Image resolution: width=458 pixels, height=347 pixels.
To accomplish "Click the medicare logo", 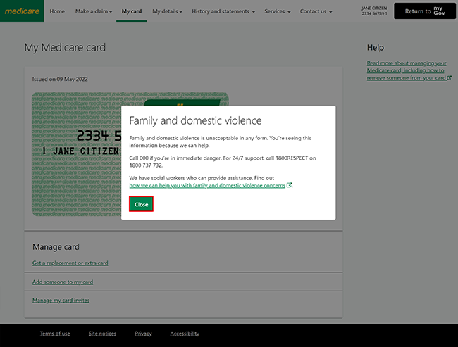I will (x=23, y=11).
